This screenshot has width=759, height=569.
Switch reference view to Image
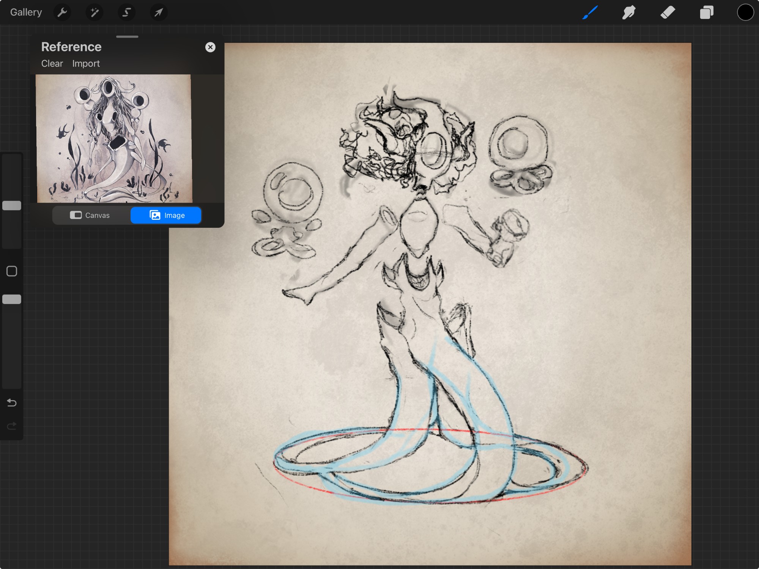click(166, 215)
